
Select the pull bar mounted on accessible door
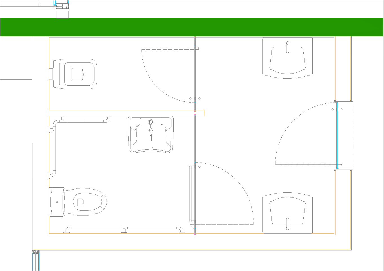click(x=191, y=194)
